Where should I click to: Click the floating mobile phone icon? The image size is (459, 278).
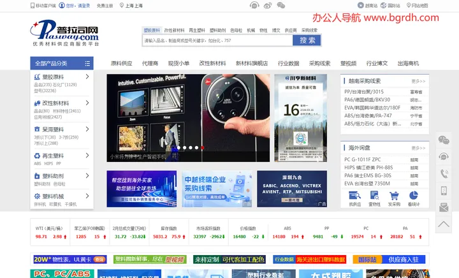[x=444, y=191]
